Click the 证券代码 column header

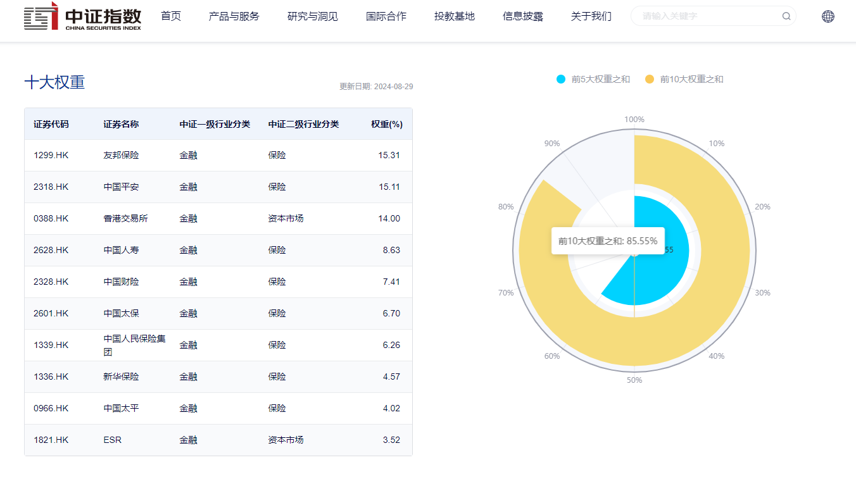pyautogui.click(x=51, y=124)
